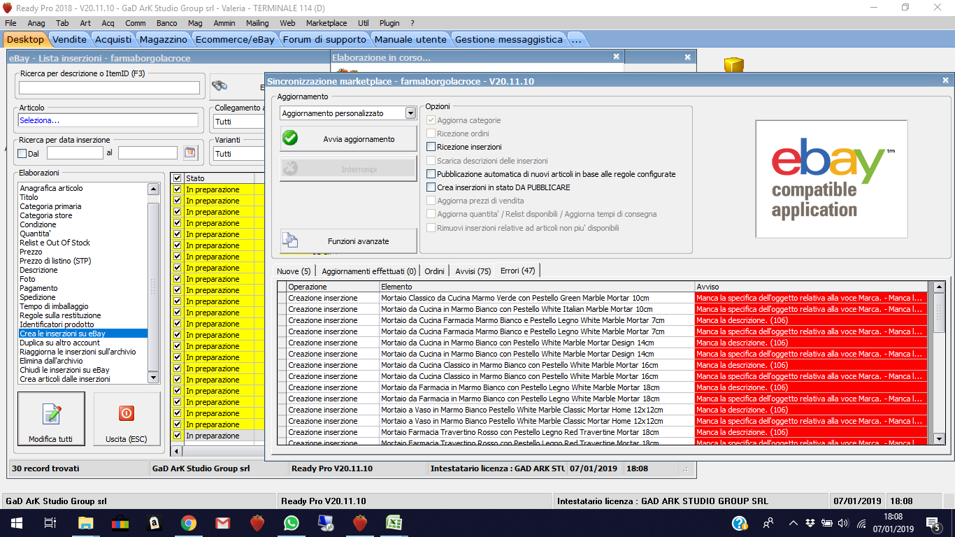Click the 'al' end date input field
The width and height of the screenshot is (955, 537).
(x=148, y=152)
